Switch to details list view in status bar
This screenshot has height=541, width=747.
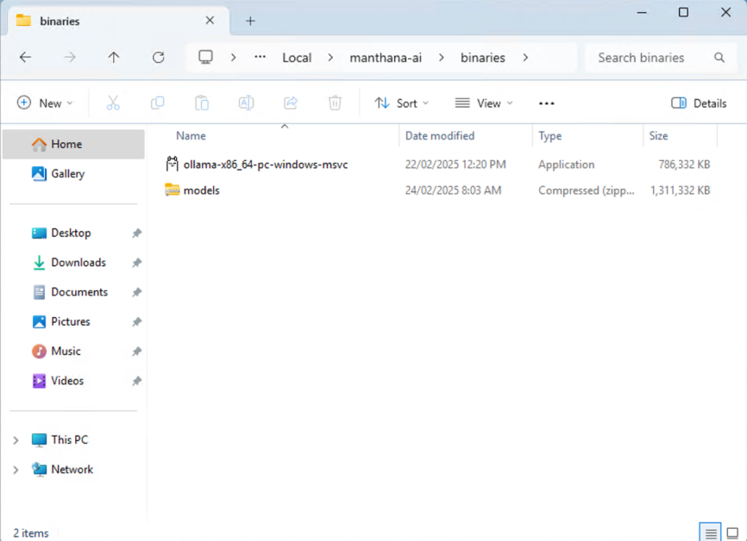click(x=711, y=533)
